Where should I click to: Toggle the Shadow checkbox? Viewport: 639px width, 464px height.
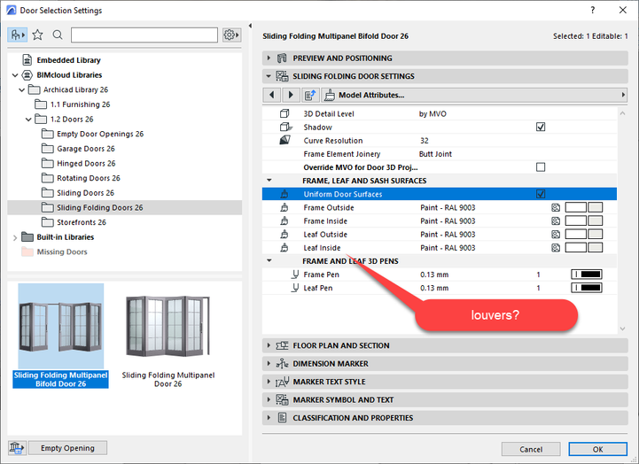pyautogui.click(x=541, y=127)
